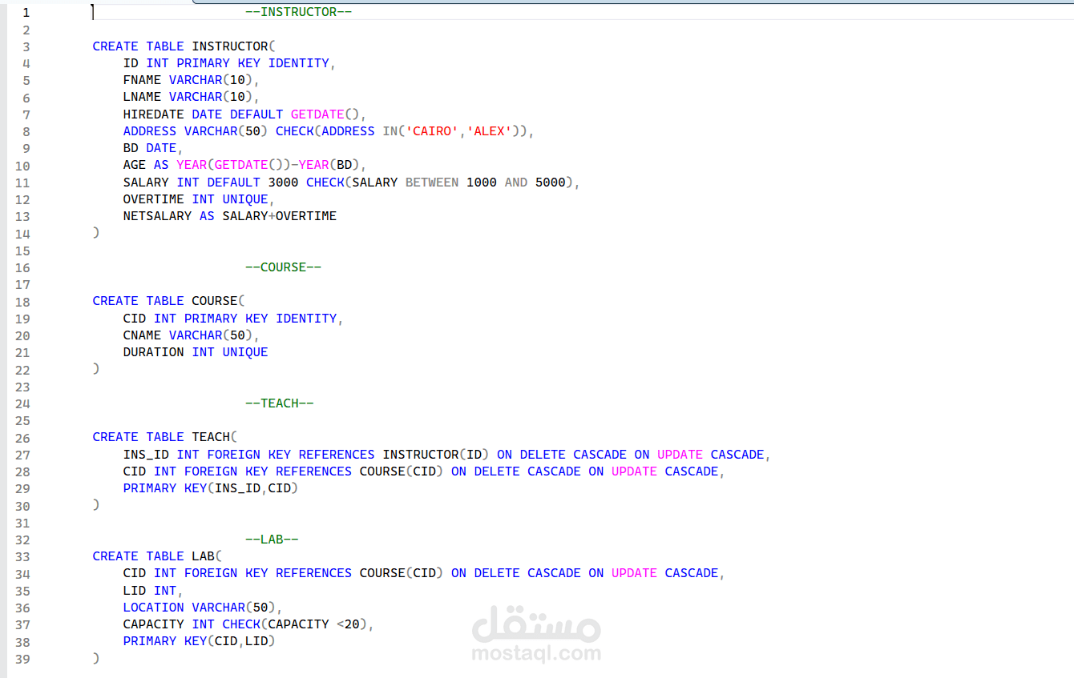
Task: Click the --LAB-- section comment
Action: [x=273, y=539]
